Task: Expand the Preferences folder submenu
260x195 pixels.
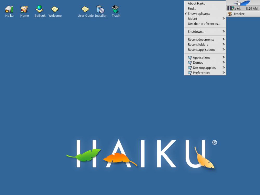Action: point(205,73)
